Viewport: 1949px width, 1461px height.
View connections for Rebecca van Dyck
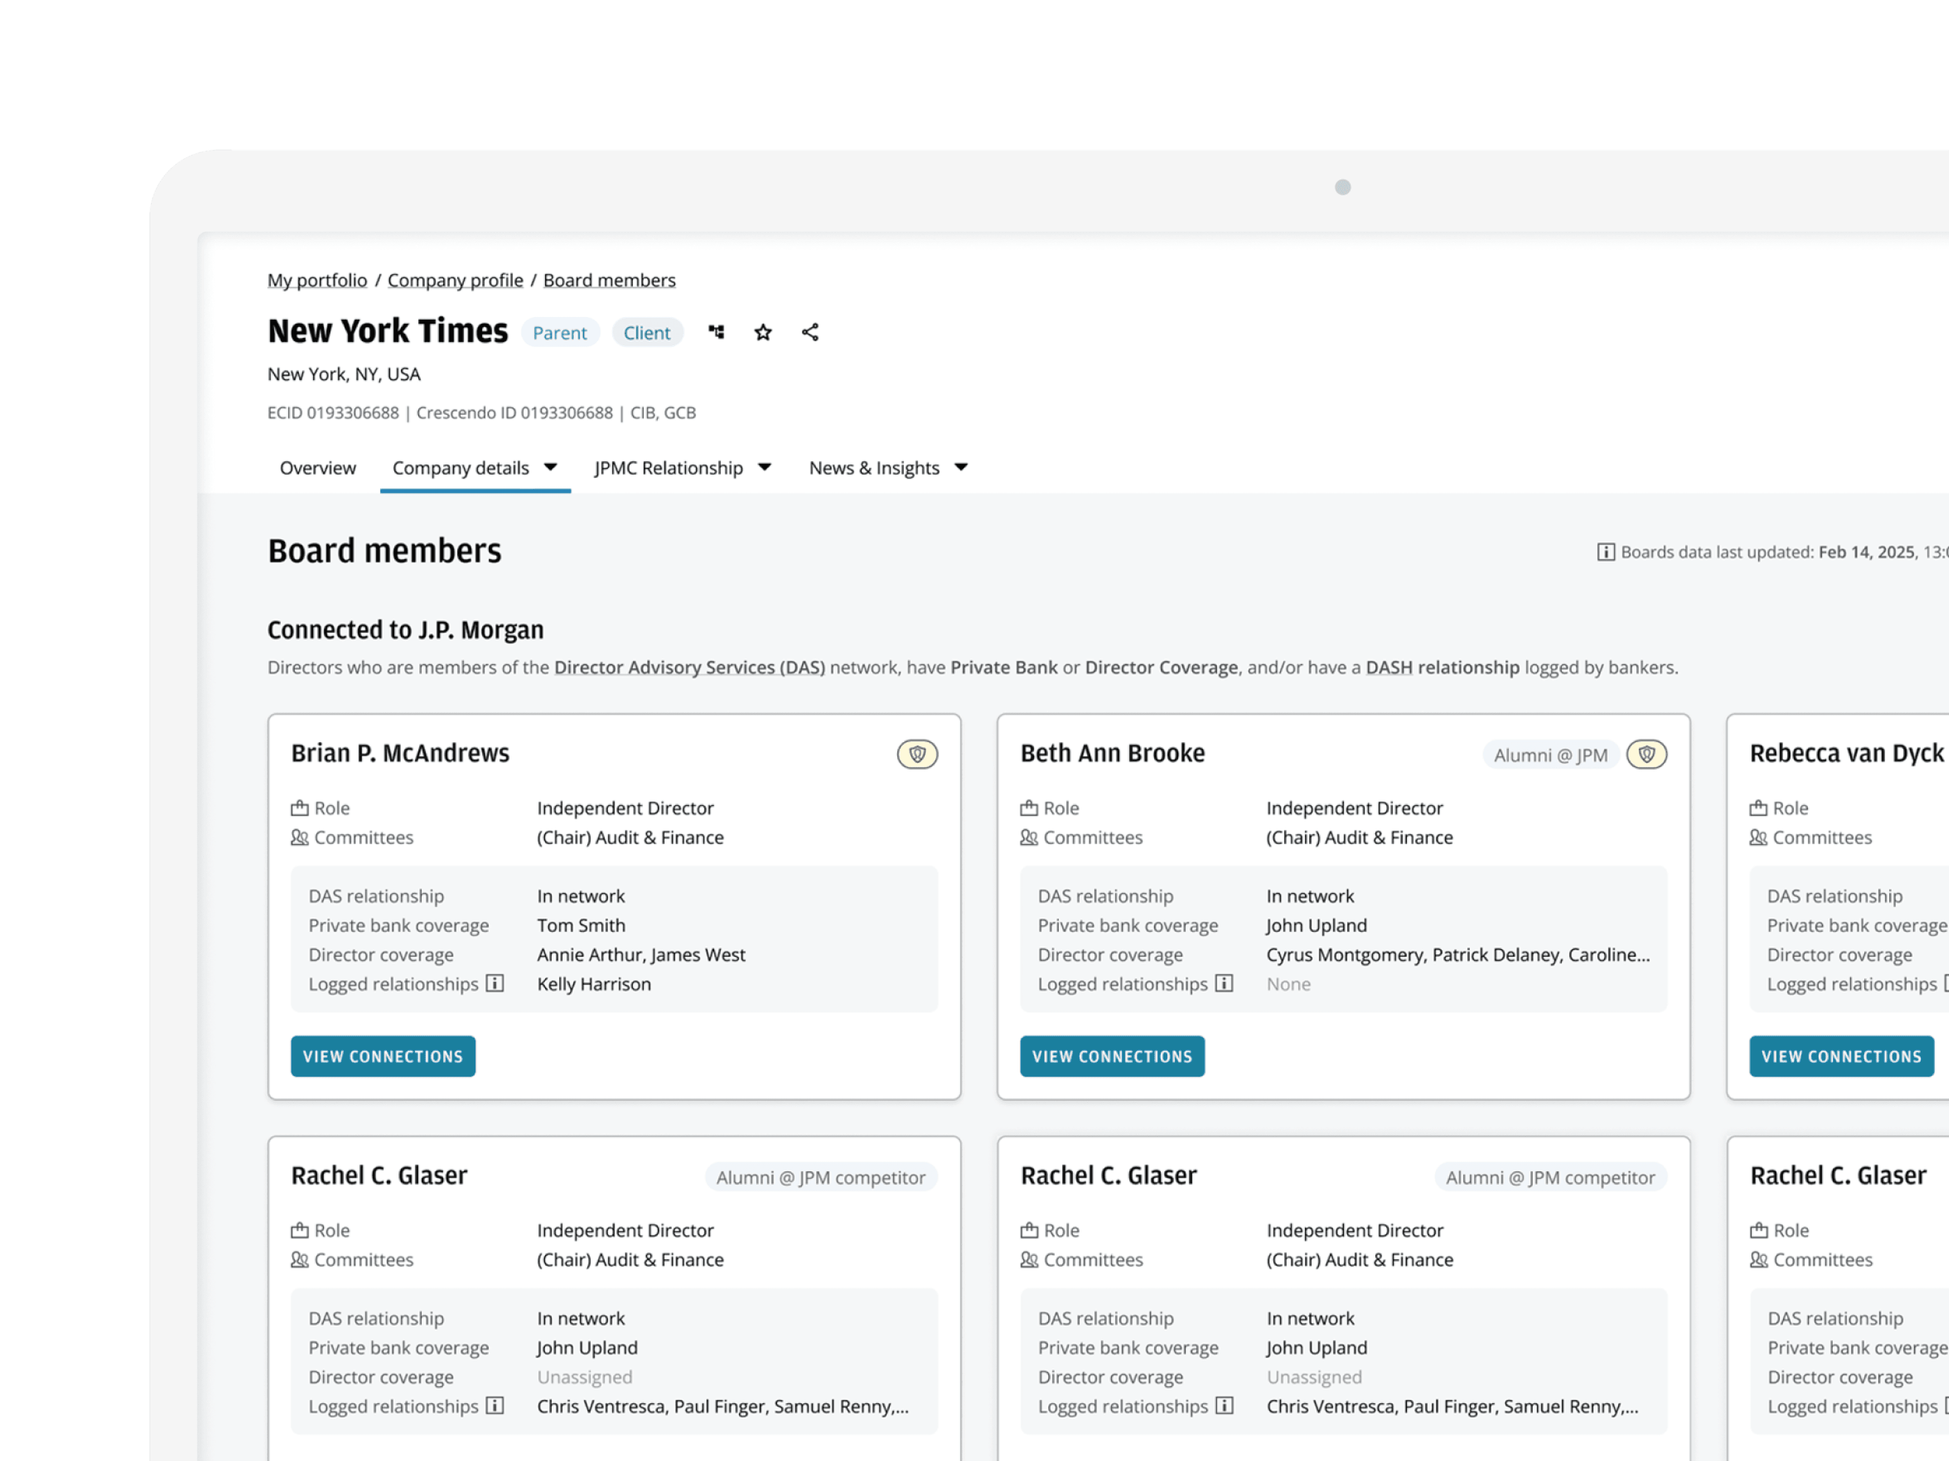tap(1841, 1056)
